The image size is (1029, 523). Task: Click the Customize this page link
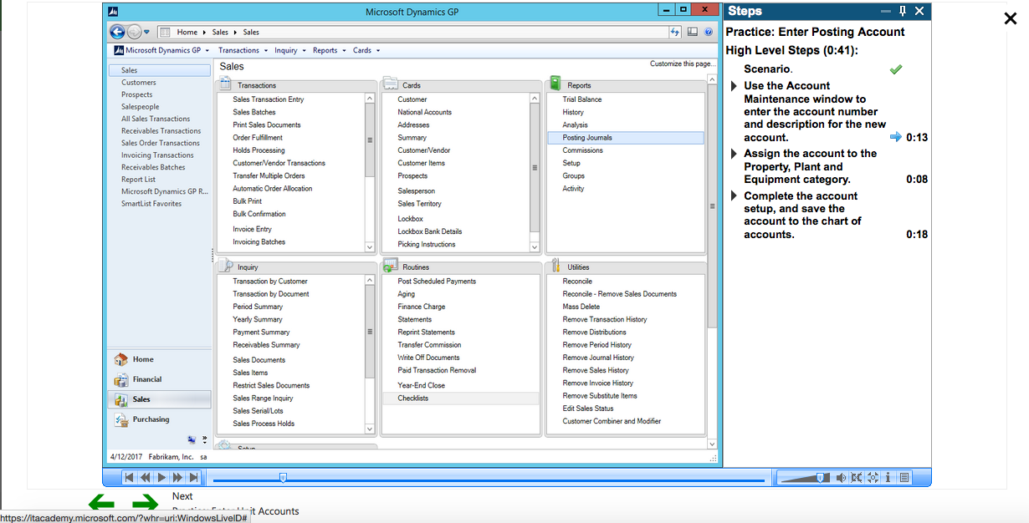683,64
